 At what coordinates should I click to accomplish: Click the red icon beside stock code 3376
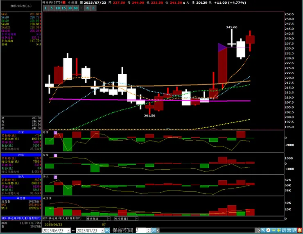click(64, 2)
